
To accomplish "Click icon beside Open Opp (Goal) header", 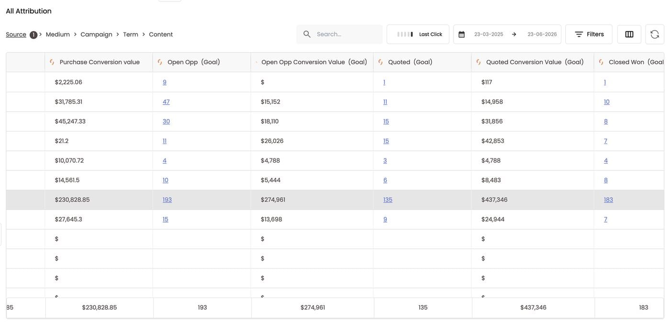I will click(160, 62).
